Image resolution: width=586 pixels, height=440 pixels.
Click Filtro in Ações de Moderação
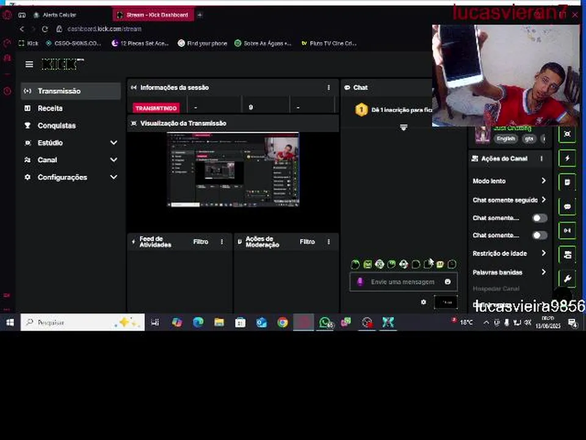point(307,242)
